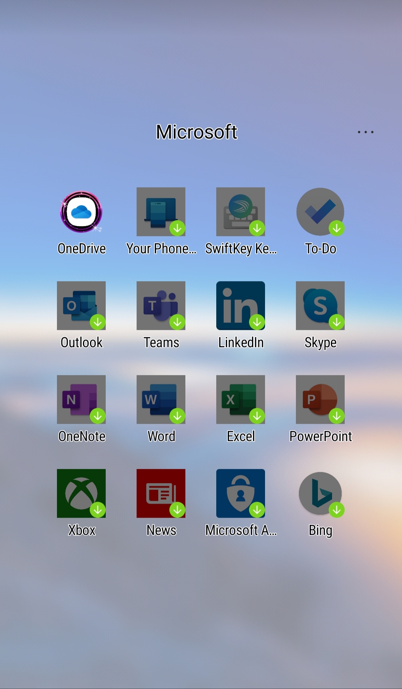
Task: Open the News app icon
Action: pyautogui.click(x=161, y=493)
